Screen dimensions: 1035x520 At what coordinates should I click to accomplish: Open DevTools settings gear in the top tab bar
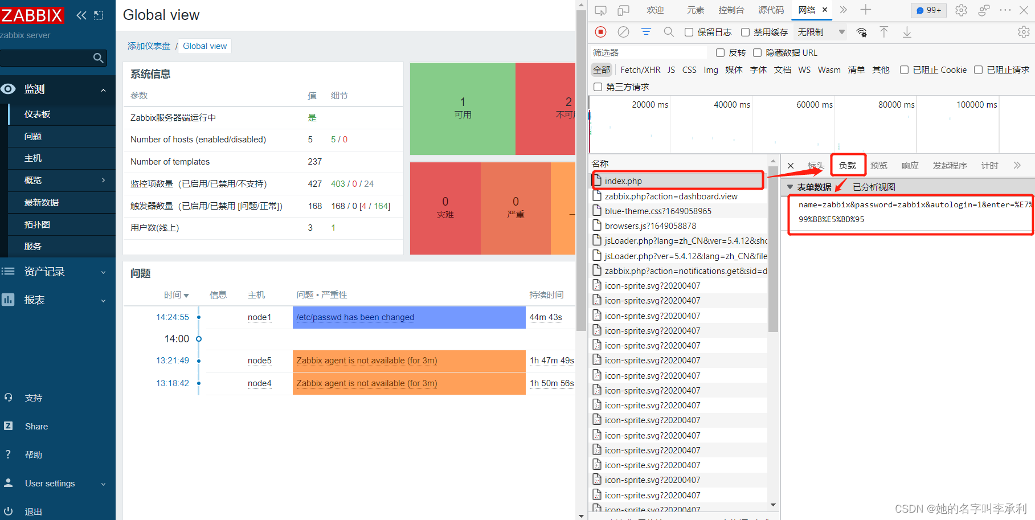click(x=961, y=10)
